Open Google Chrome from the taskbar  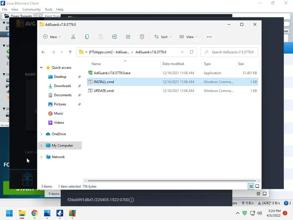(35, 213)
